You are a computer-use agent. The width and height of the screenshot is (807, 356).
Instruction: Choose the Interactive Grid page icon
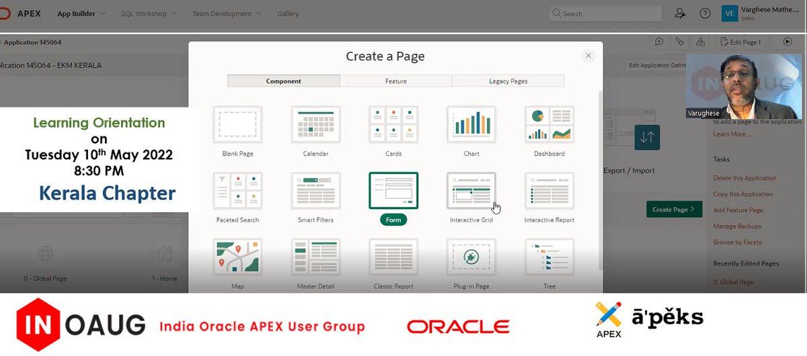(x=471, y=191)
